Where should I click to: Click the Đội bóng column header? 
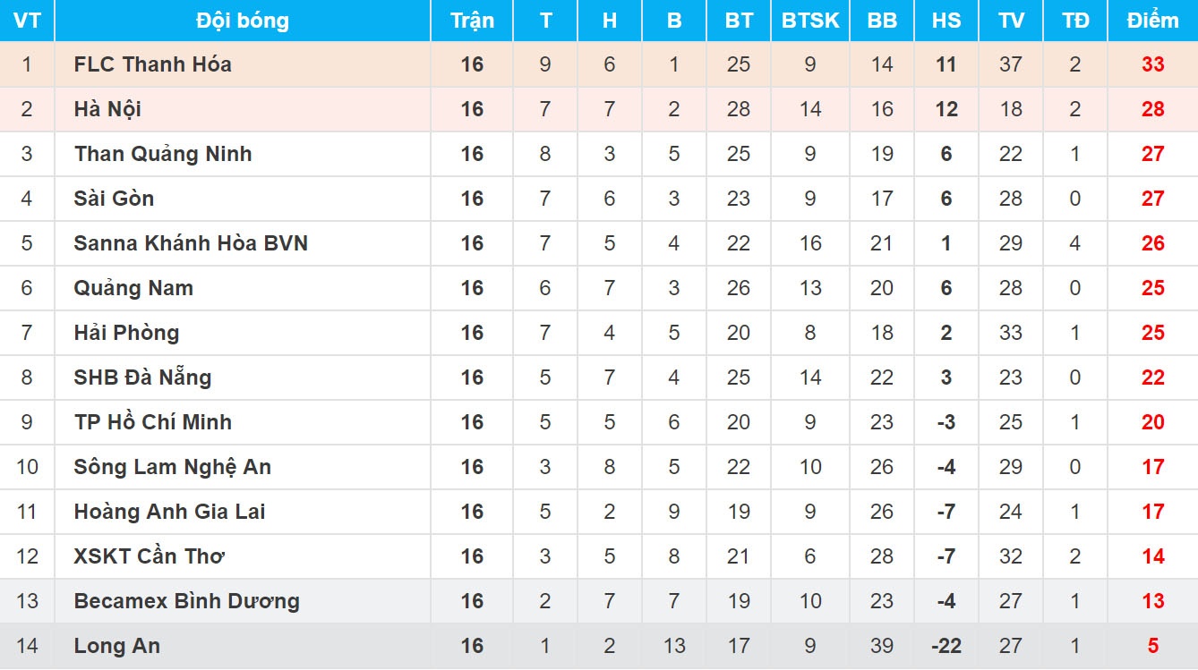[x=242, y=21]
